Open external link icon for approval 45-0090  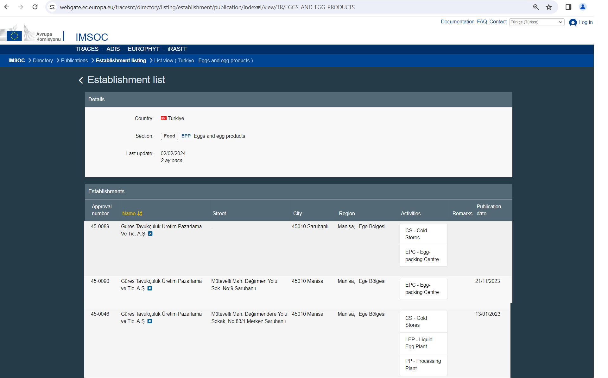pyautogui.click(x=150, y=289)
